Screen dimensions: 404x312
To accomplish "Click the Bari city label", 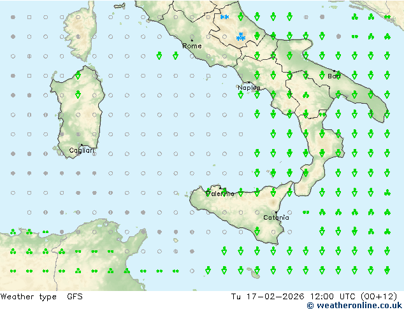I will coord(334,76).
